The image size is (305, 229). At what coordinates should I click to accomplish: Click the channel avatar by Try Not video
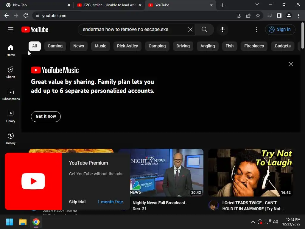214,205
